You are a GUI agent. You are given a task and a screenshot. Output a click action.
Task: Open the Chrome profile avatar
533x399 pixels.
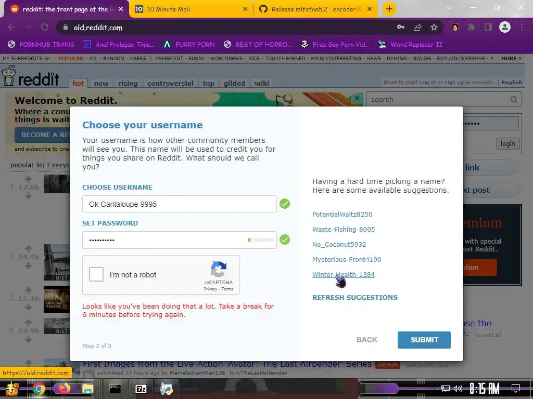tap(505, 27)
